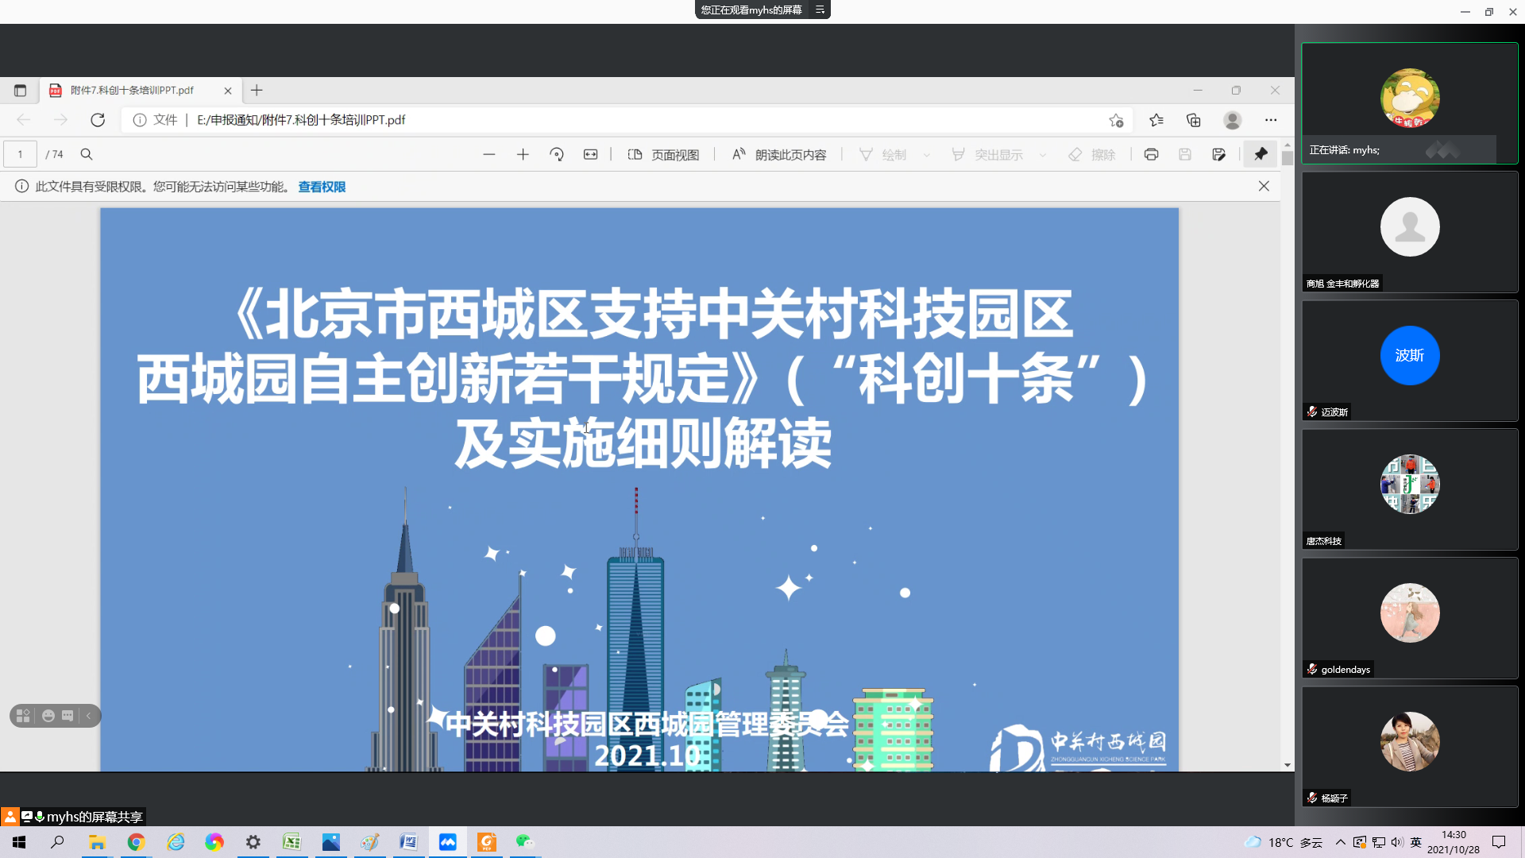Reload the PDF page in Edge
The width and height of the screenshot is (1525, 858).
click(x=98, y=120)
